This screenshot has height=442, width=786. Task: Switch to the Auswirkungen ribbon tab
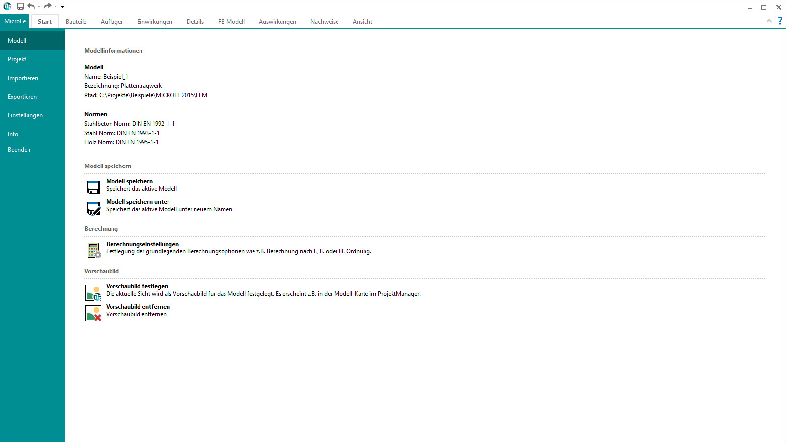278,22
